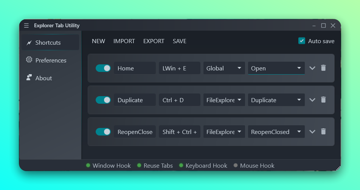Disable the Home shortcut toggle switch
Screen dimensions: 360x190
pyautogui.click(x=103, y=68)
